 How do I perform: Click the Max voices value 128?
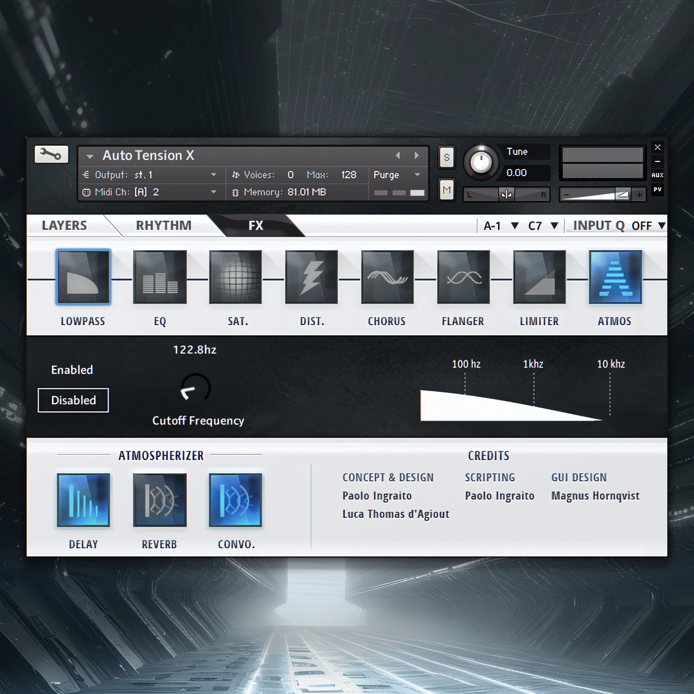click(x=349, y=175)
